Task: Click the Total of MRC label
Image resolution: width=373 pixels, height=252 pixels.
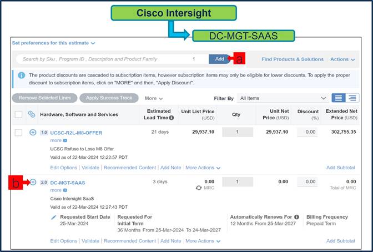Action: pos(343,188)
